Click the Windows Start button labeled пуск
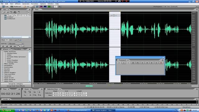199x112 pixels. [x=7, y=110]
